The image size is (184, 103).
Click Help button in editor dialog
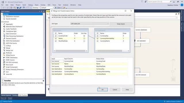(x=127, y=90)
